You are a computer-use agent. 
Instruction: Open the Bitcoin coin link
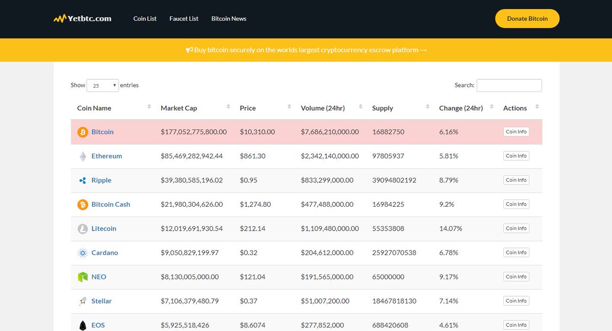[x=103, y=132]
